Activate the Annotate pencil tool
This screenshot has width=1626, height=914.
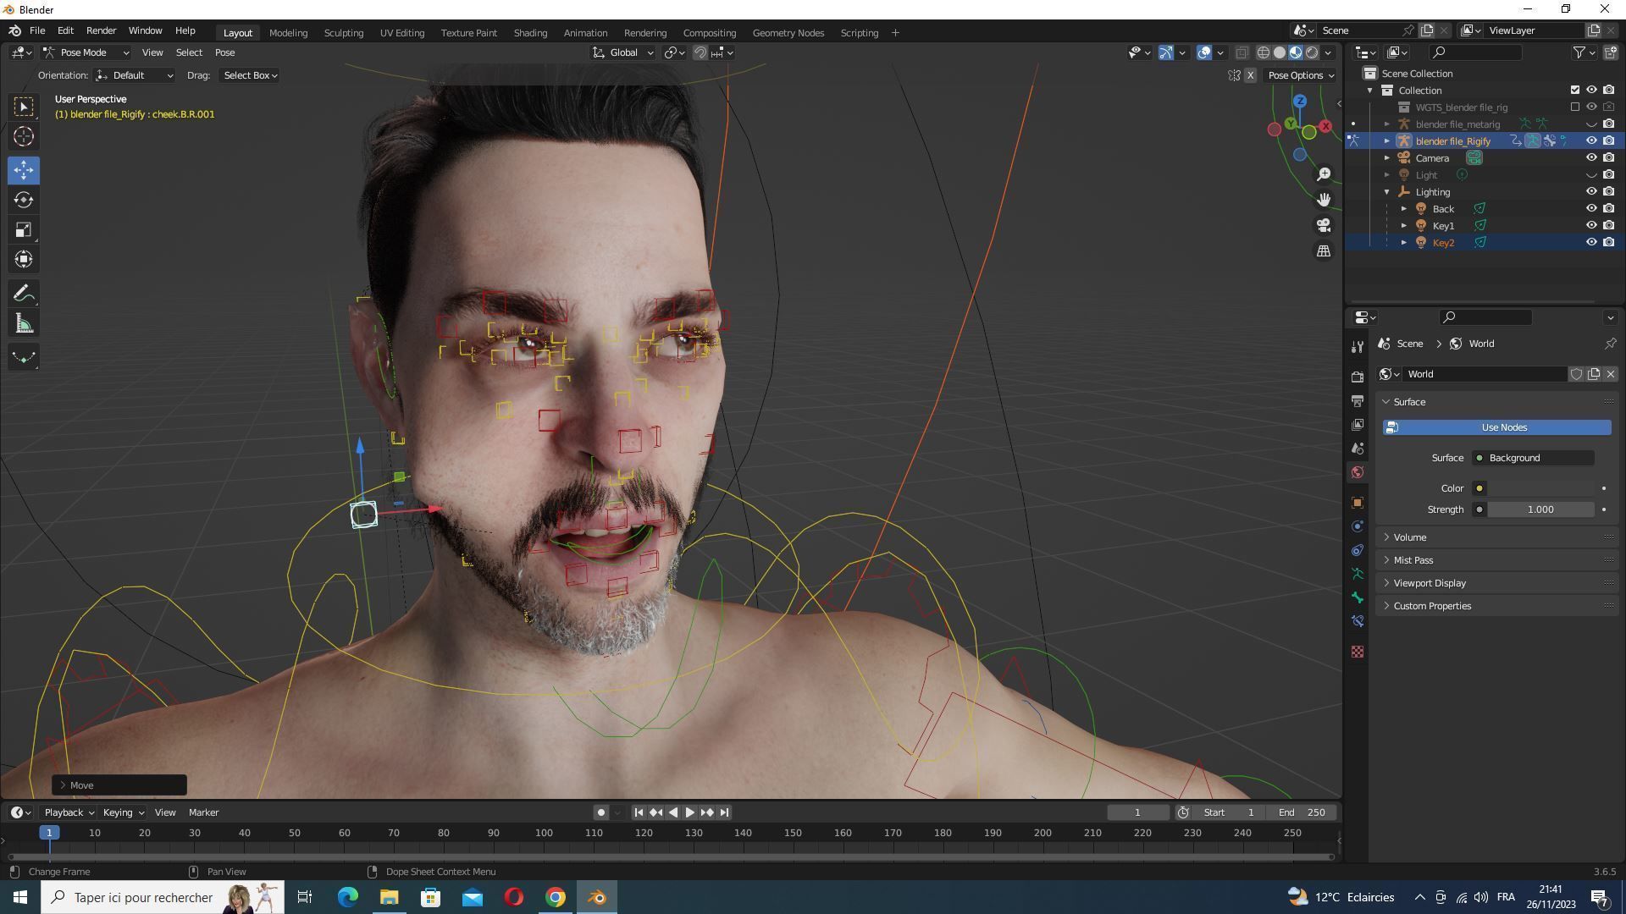[24, 294]
